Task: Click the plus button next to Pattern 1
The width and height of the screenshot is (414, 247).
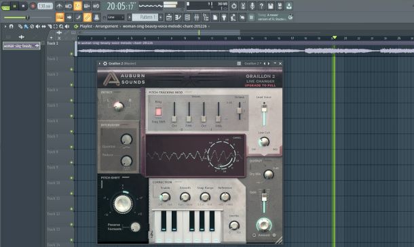Action: point(161,18)
